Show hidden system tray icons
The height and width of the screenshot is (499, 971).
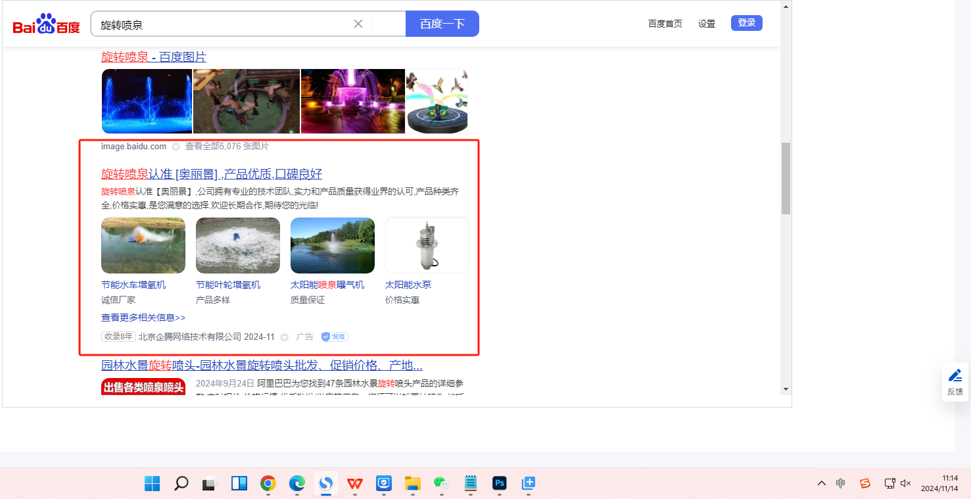tap(822, 483)
